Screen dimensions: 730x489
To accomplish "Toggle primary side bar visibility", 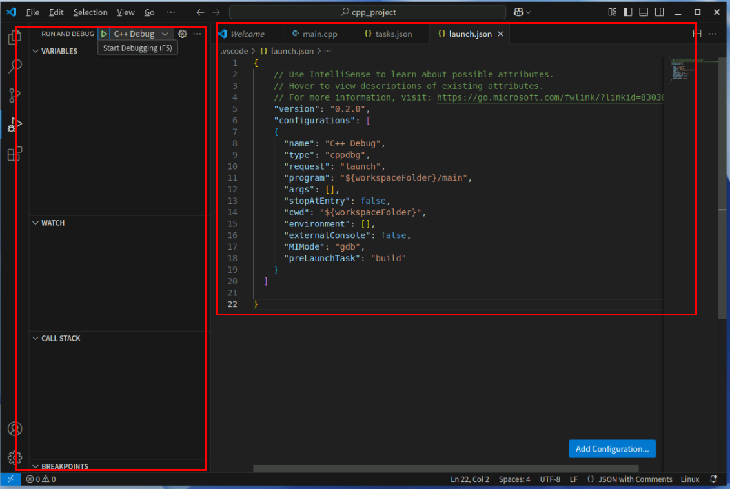I will point(628,12).
